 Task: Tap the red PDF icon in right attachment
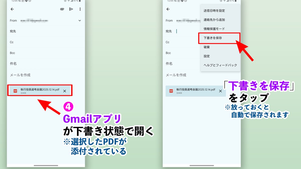pos(171,91)
